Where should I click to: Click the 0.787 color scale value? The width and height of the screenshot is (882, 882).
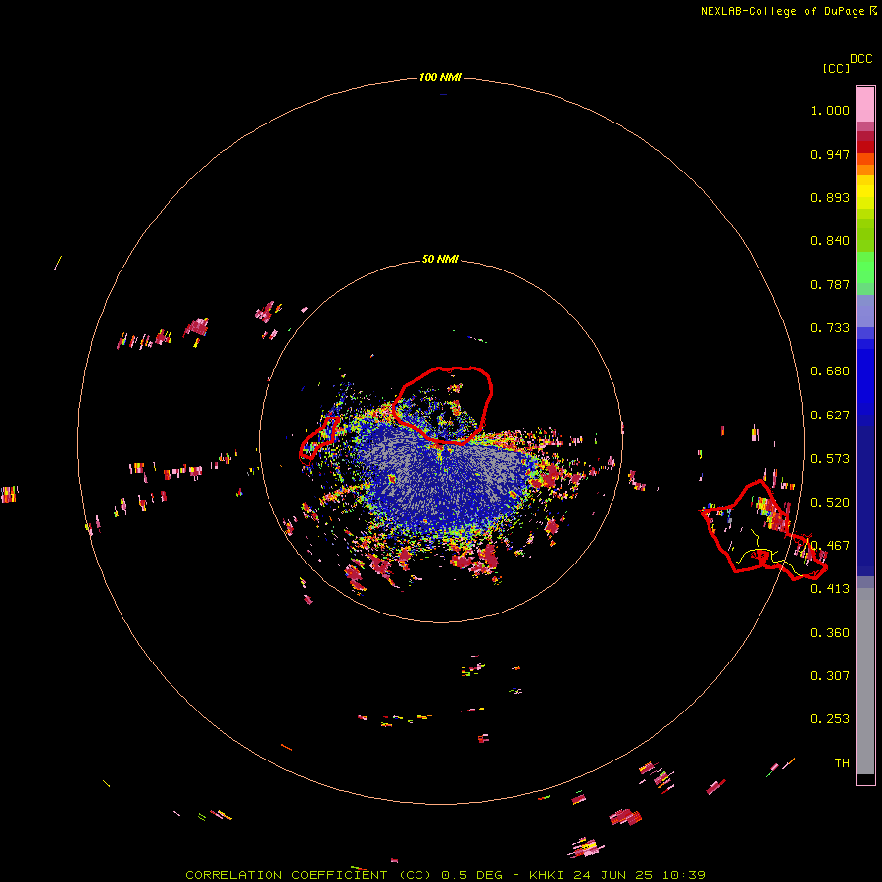pos(830,284)
